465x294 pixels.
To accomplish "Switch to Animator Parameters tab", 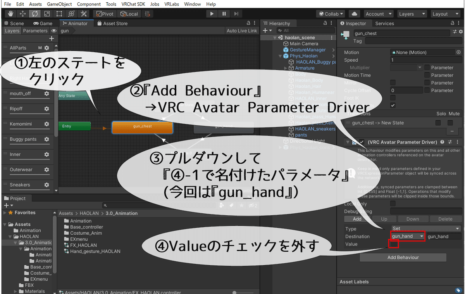I will 35,31.
